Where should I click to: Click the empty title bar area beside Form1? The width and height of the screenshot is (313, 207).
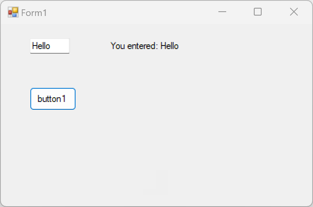pyautogui.click(x=130, y=12)
